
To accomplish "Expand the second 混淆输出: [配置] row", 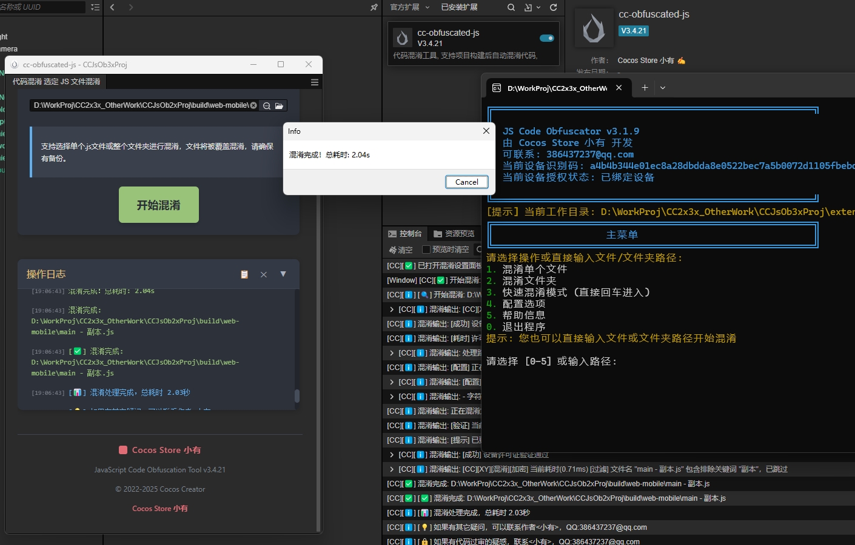I will coord(392,382).
